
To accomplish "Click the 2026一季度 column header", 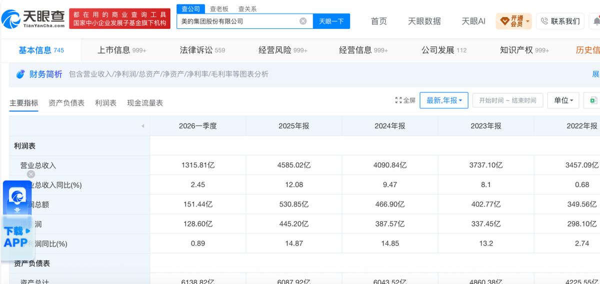I will tap(198, 126).
